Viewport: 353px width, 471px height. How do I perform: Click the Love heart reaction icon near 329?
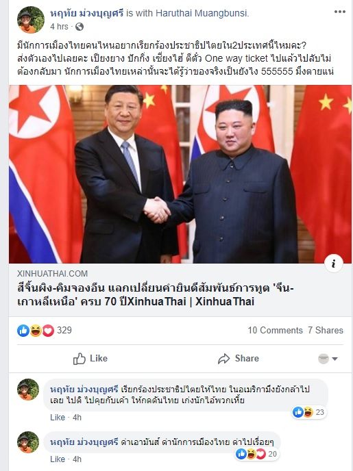48,331
